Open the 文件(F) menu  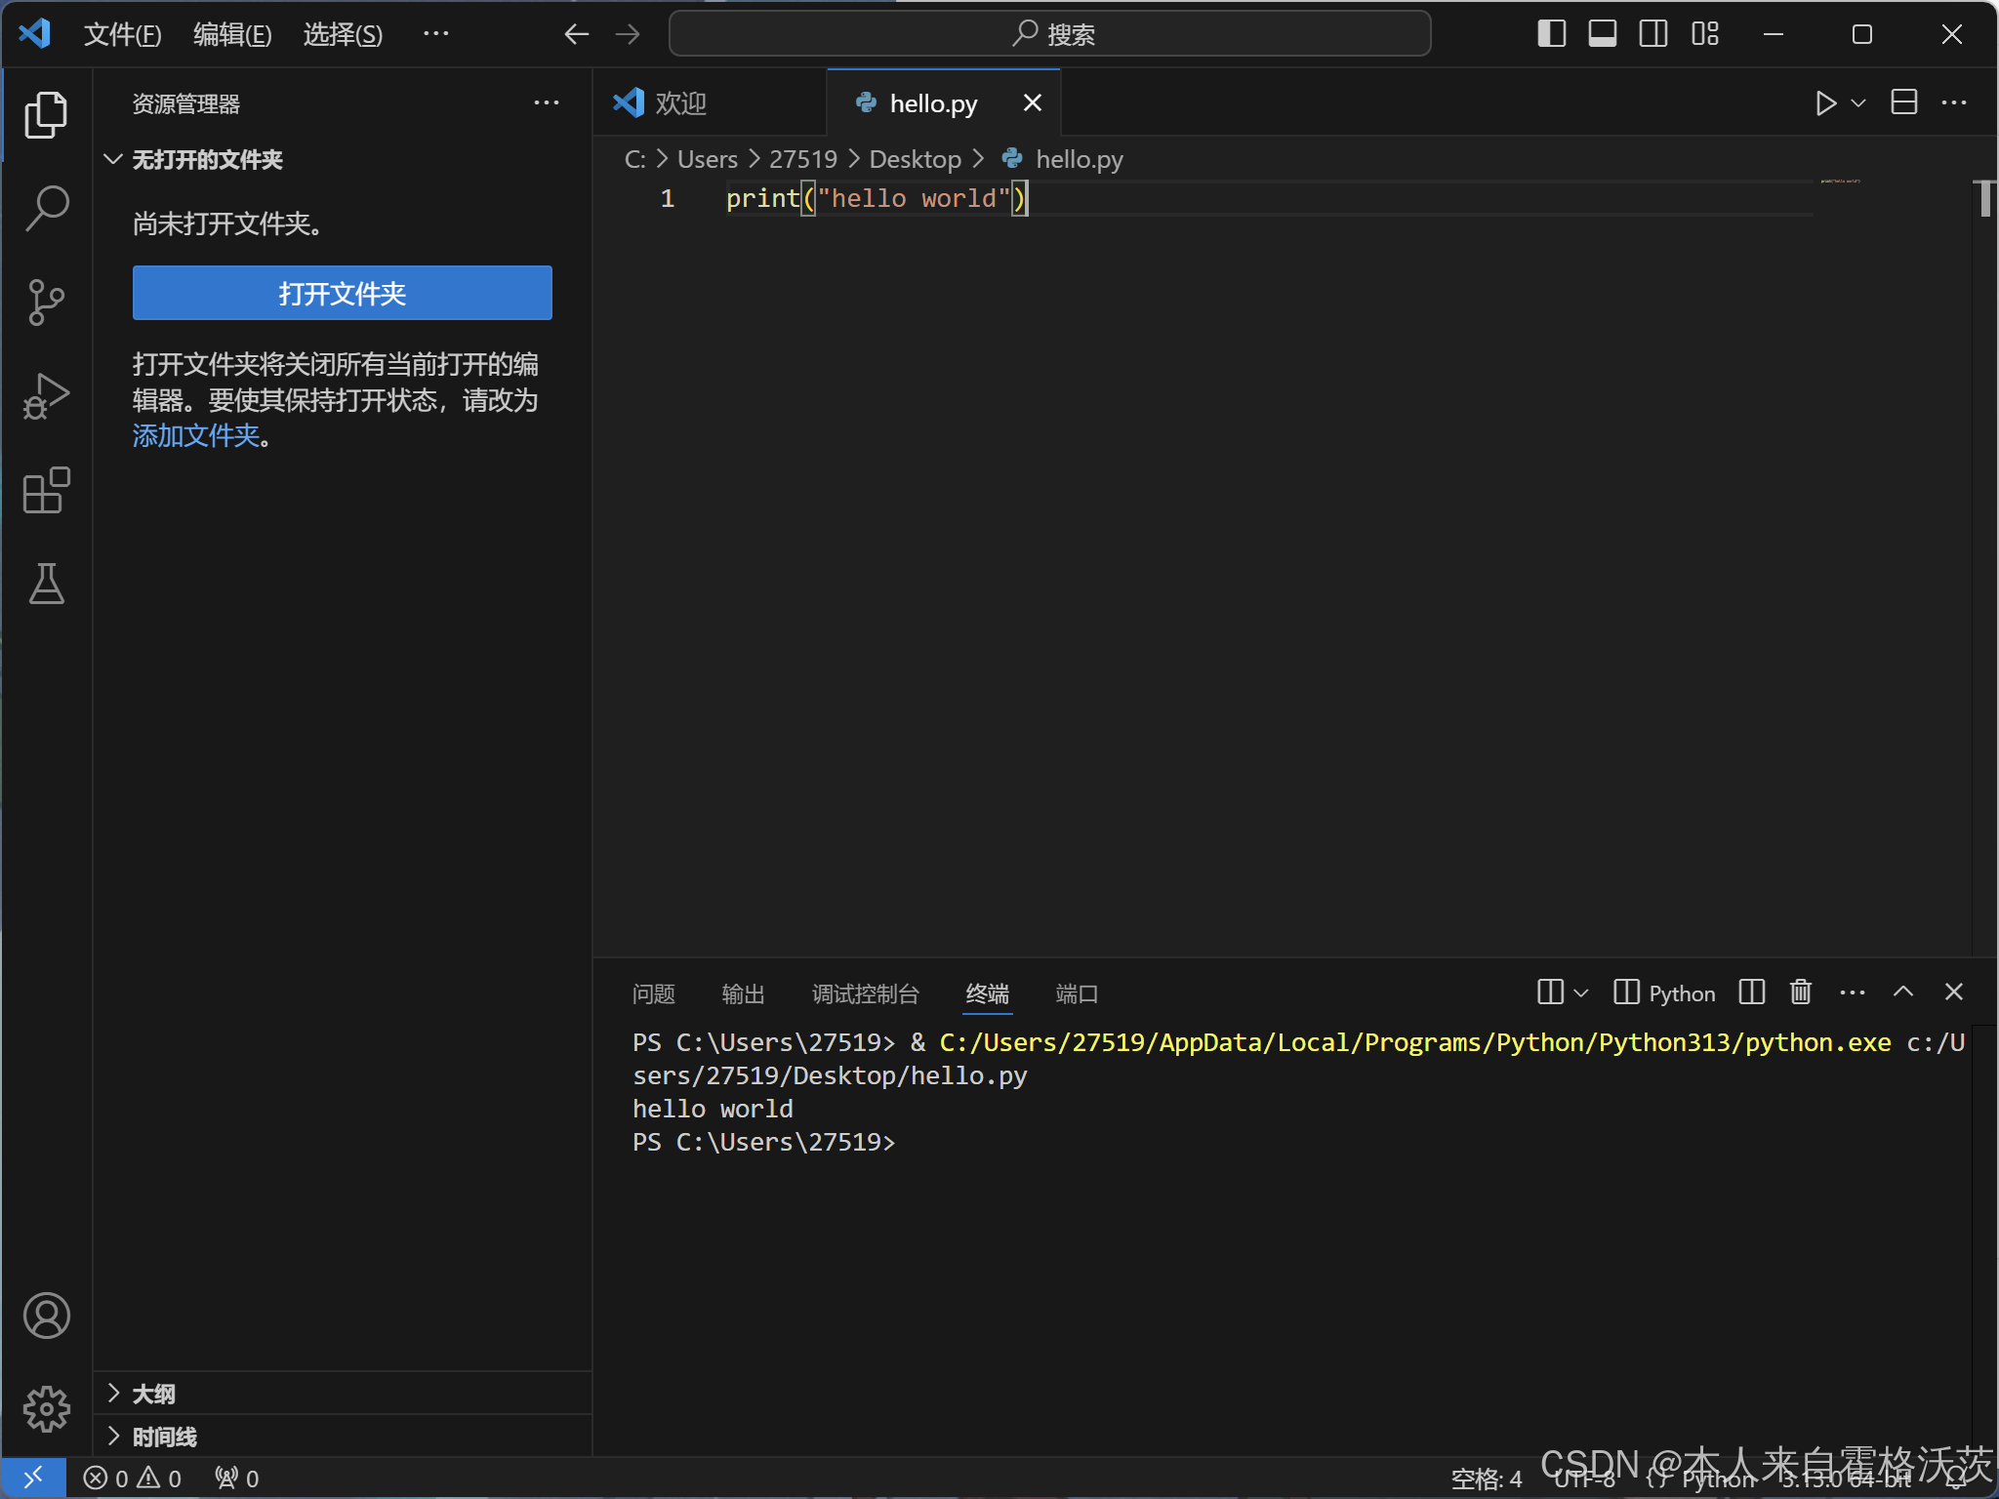click(x=122, y=35)
